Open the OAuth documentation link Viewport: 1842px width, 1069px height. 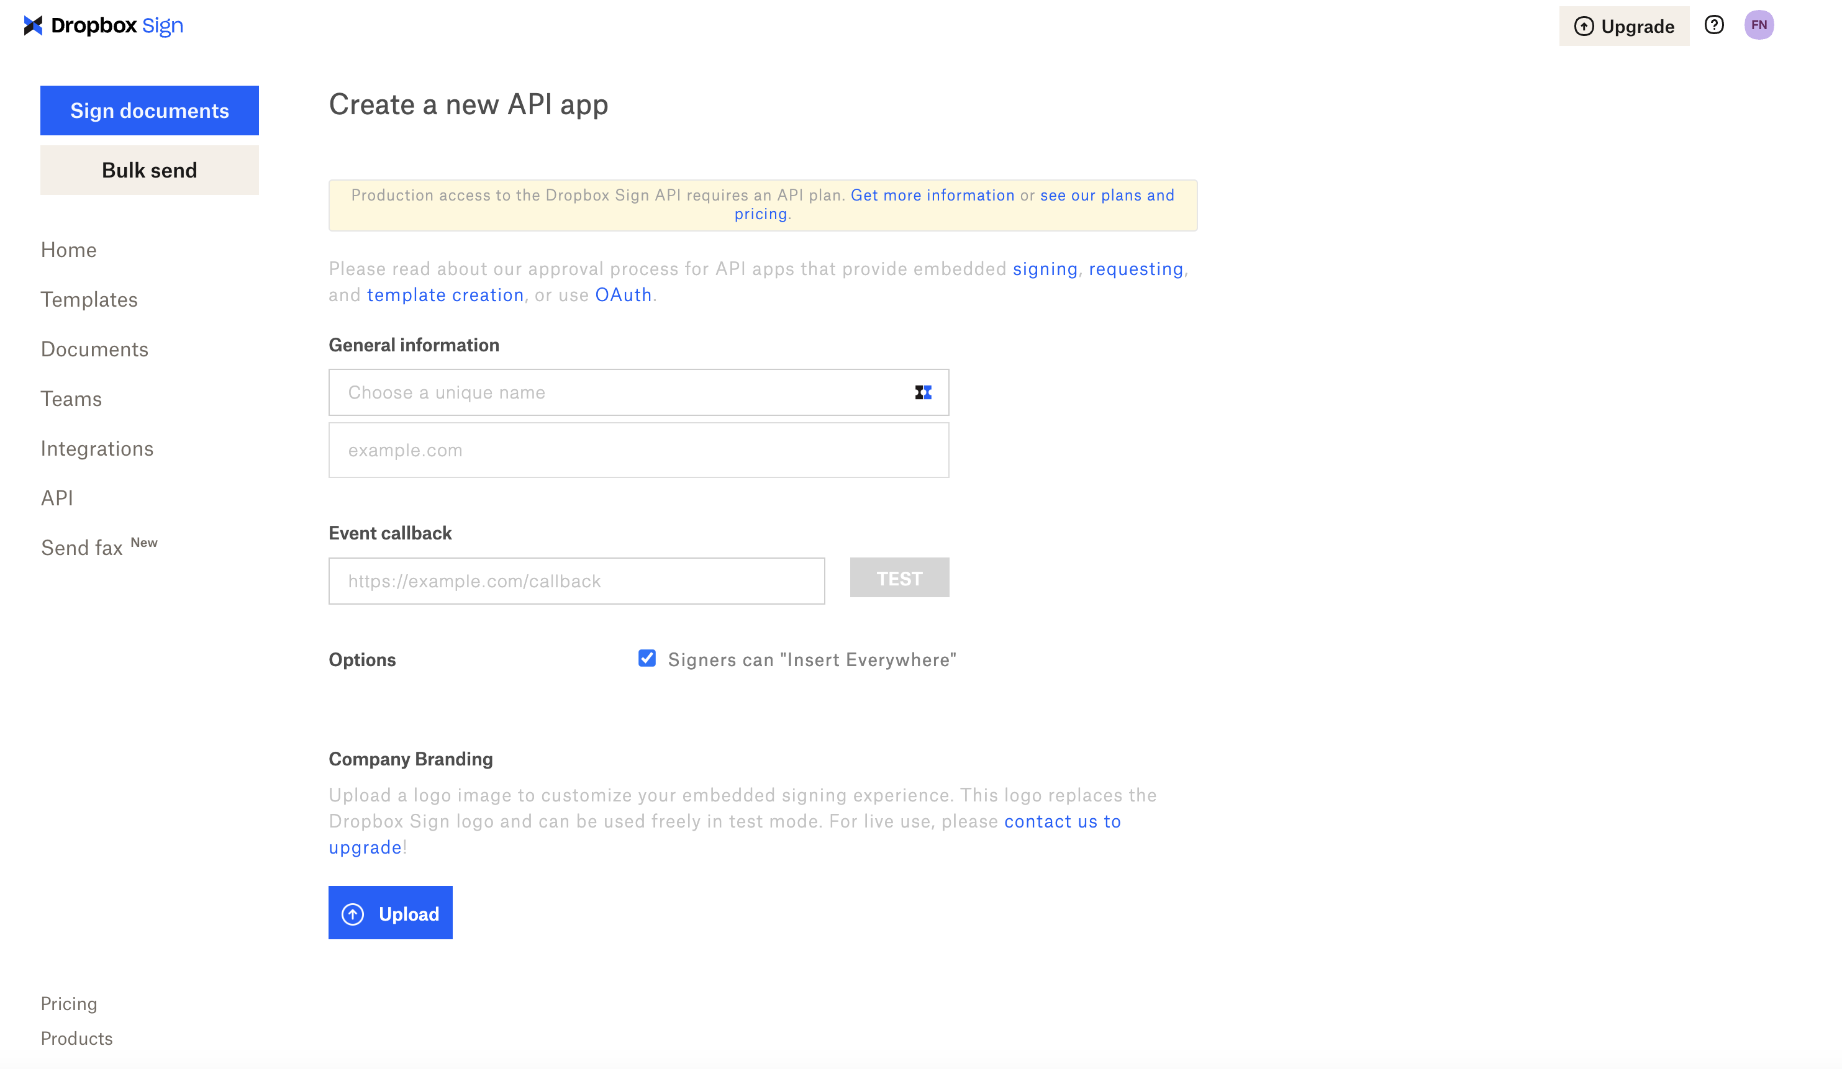(623, 295)
